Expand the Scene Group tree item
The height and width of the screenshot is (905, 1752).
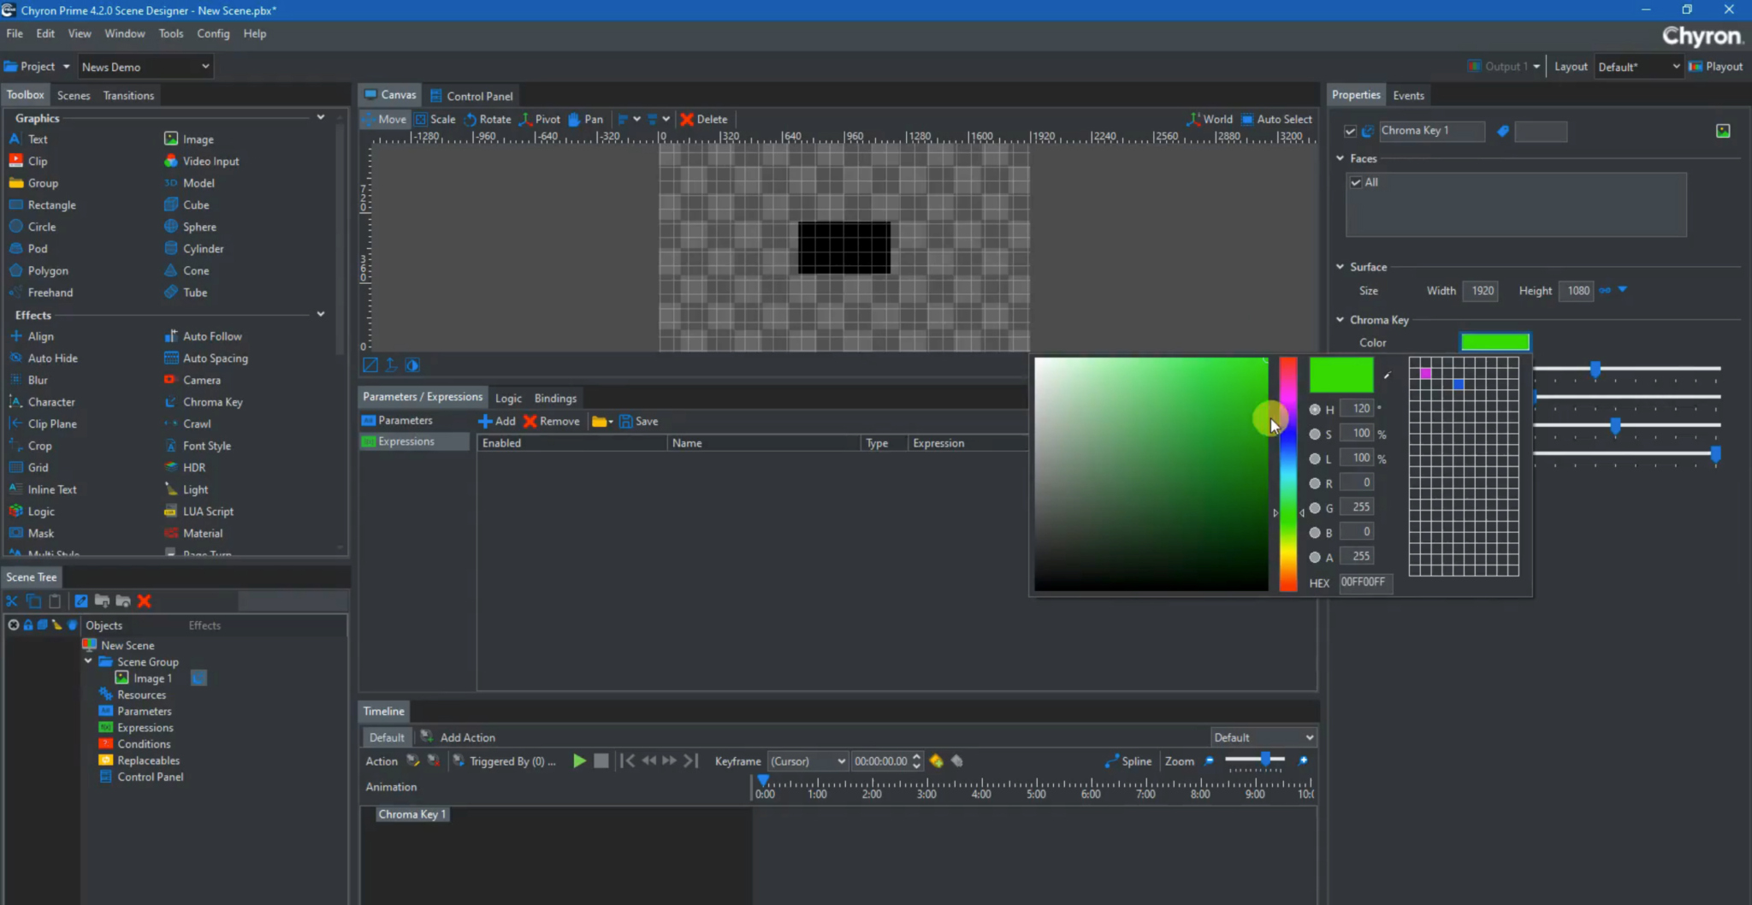click(x=88, y=661)
